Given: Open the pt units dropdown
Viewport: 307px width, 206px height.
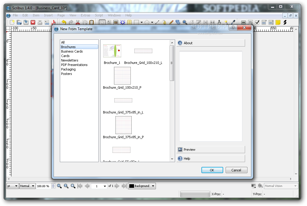Looking at the screenshot, I should click(x=13, y=186).
